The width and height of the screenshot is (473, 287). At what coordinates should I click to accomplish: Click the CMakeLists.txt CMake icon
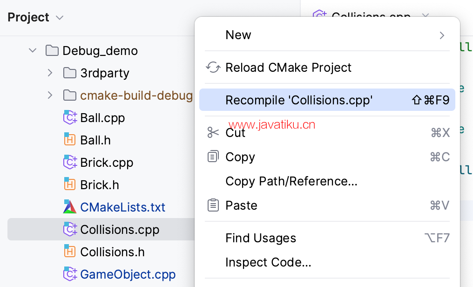coord(70,207)
